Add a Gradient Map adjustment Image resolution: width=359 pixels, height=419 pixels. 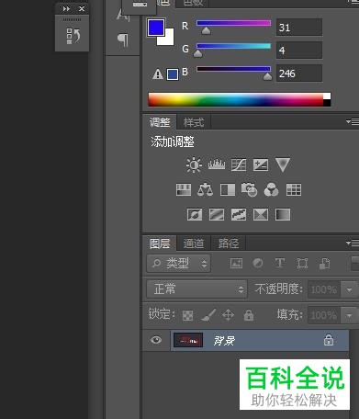click(283, 214)
